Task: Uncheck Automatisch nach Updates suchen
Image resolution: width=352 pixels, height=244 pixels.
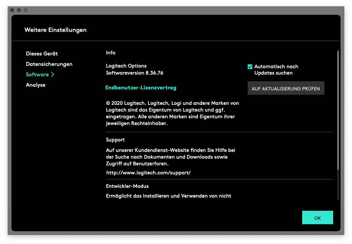Action: point(250,67)
